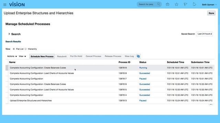Open Favorites star icon
The width and height of the screenshot is (220, 123).
[176, 4]
